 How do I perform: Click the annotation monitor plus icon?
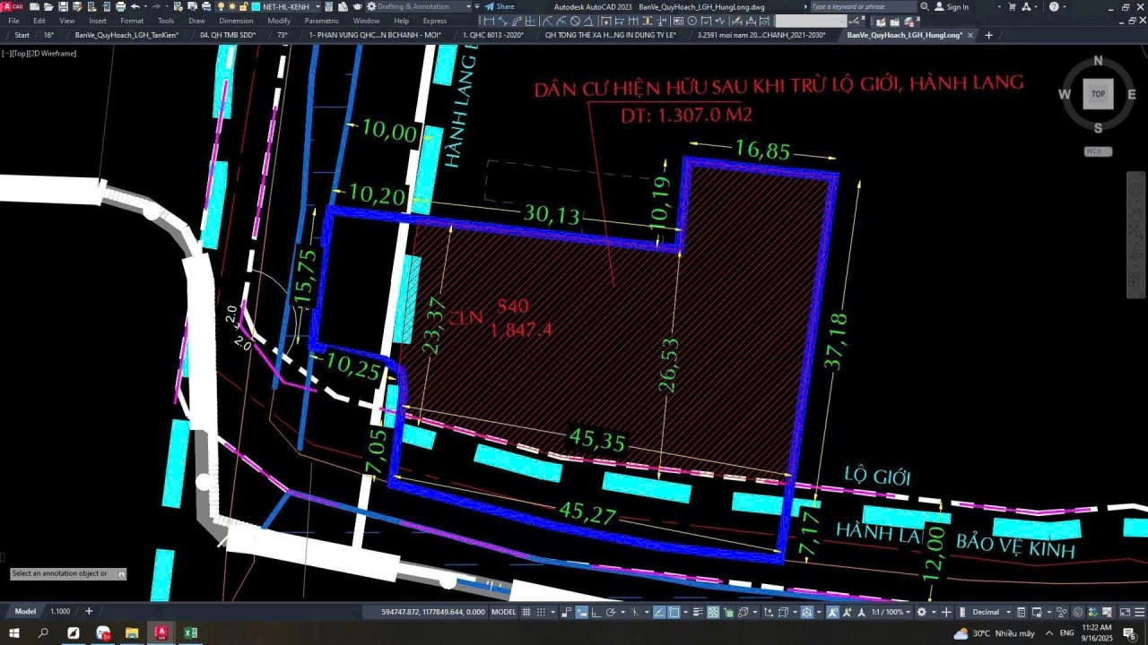click(x=946, y=612)
